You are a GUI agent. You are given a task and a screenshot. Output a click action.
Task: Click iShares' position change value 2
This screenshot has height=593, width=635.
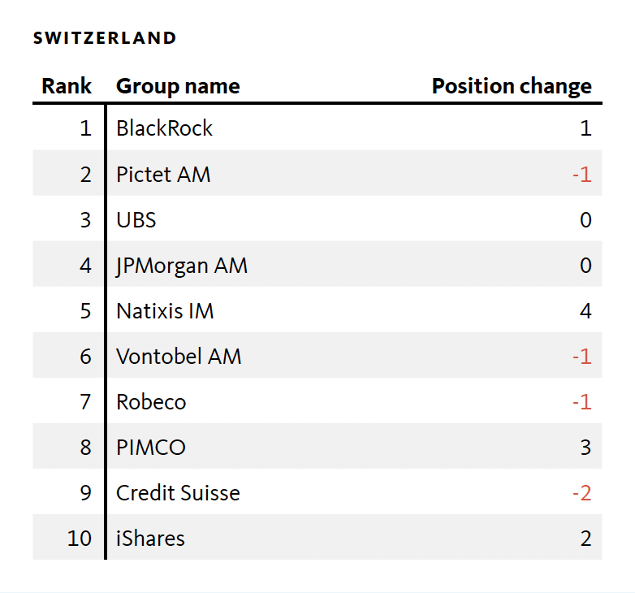tap(585, 538)
